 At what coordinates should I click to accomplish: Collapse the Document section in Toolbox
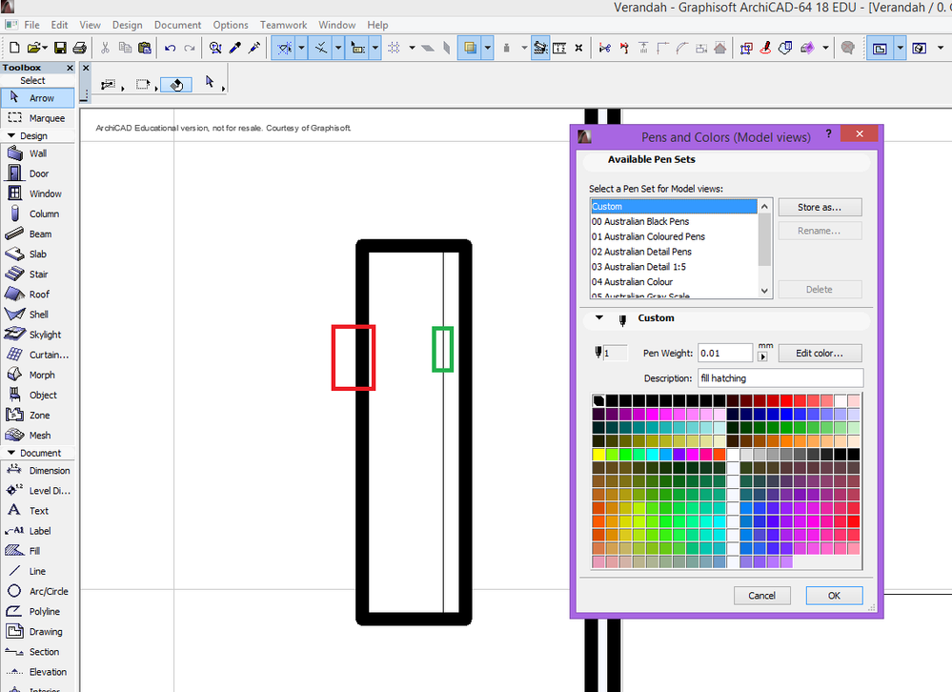[x=10, y=453]
